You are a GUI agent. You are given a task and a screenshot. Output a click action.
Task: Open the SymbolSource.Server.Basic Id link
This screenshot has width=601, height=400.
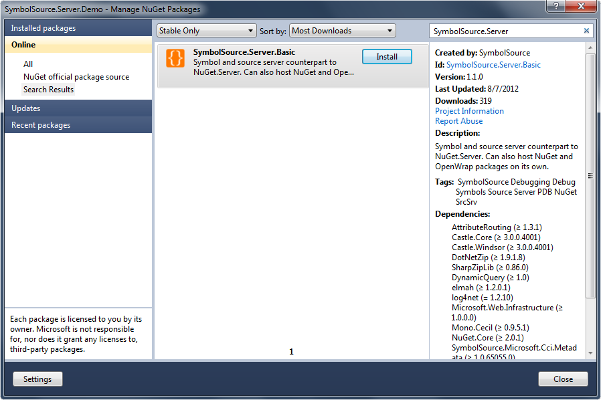point(493,65)
